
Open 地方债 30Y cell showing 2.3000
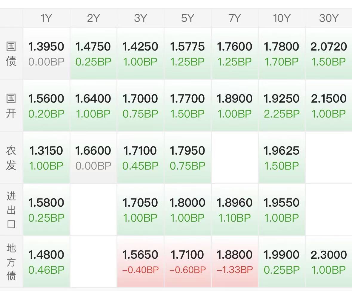[x=329, y=262]
